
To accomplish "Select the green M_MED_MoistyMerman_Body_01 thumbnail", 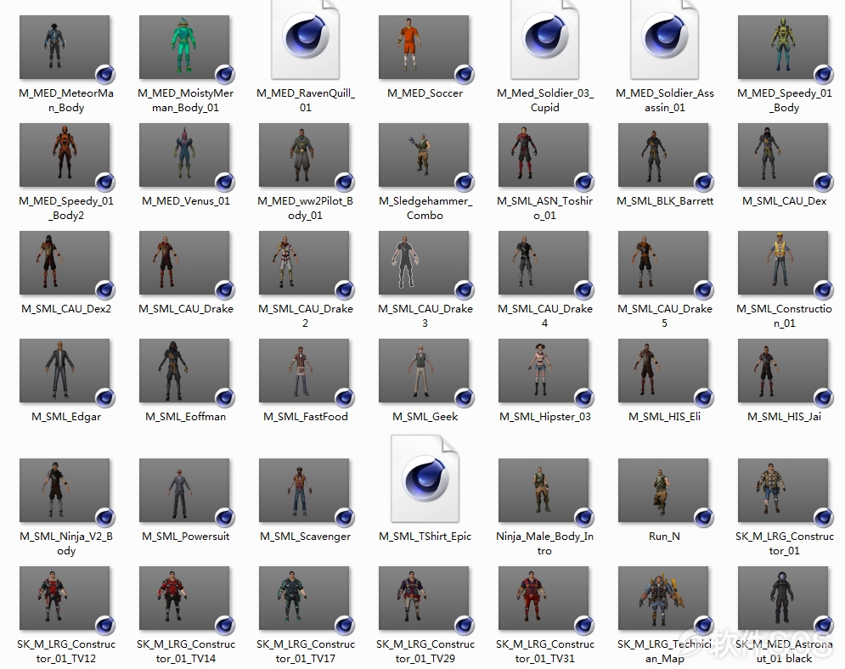I will (184, 48).
